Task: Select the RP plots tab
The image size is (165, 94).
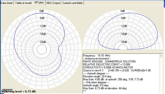Action: click(39, 3)
